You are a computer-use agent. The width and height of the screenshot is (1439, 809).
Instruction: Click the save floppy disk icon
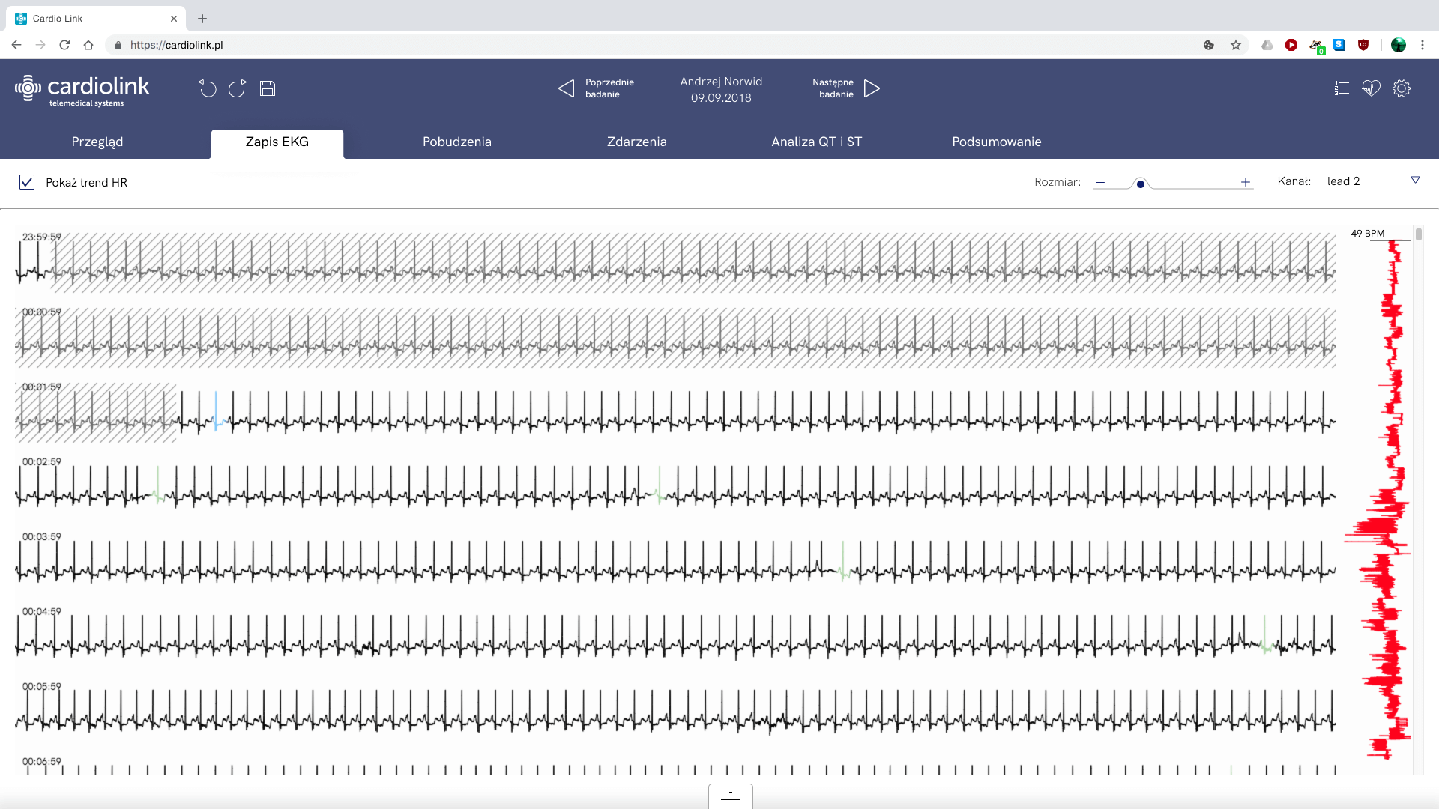click(x=268, y=88)
